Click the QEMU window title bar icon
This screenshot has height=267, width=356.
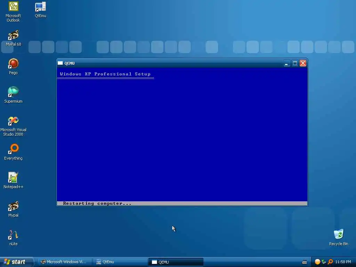(60, 63)
